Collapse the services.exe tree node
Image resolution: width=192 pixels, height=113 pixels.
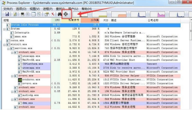(x=8, y=49)
